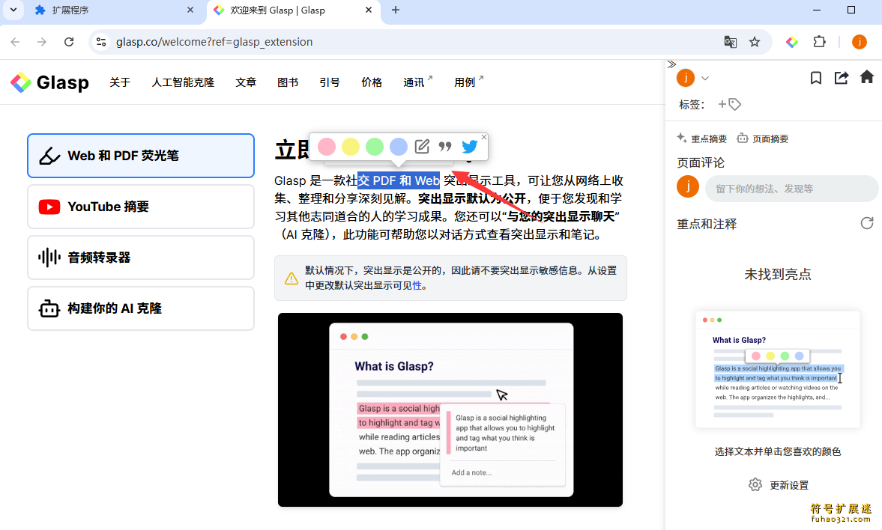Open 价格 nav item
This screenshot has height=530, width=882.
372,82
